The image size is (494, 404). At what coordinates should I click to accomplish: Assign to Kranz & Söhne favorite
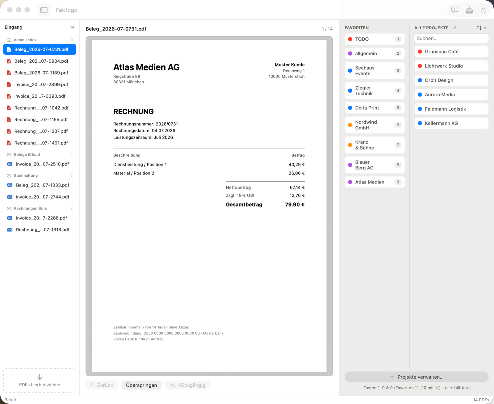[x=375, y=145]
